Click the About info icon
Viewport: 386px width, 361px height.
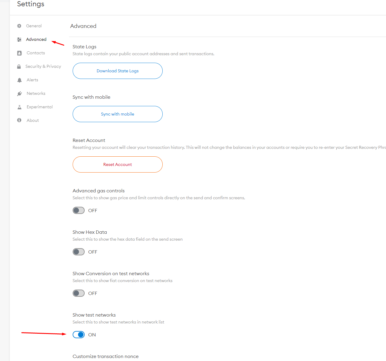(19, 120)
